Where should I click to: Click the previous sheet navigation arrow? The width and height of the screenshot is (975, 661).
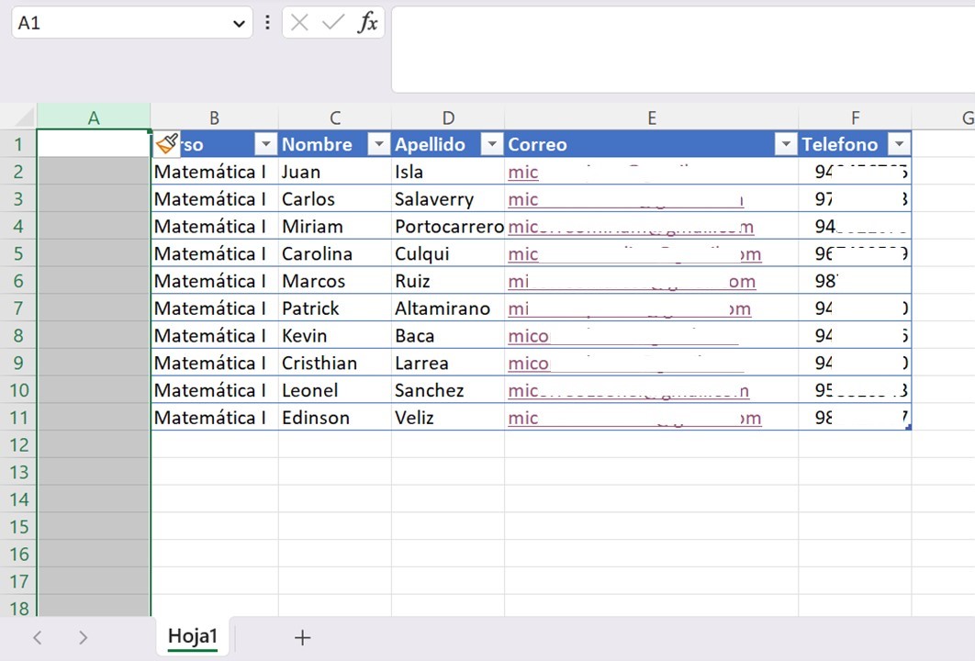pos(37,636)
